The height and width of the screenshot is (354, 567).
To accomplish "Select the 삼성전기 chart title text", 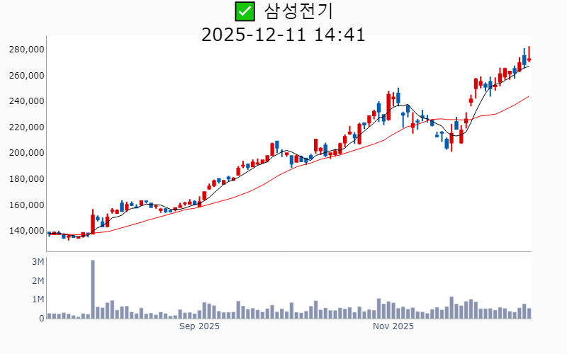I will click(x=298, y=11).
